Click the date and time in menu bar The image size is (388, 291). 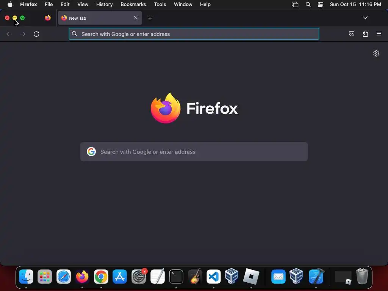click(355, 5)
